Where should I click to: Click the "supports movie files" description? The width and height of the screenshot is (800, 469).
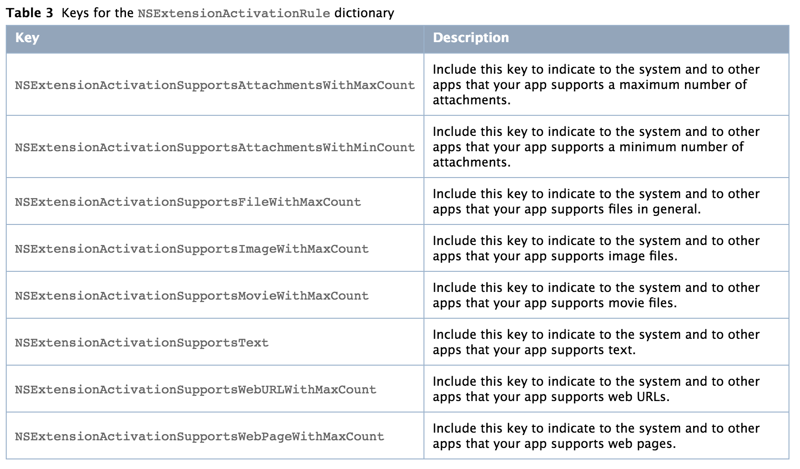[596, 295]
